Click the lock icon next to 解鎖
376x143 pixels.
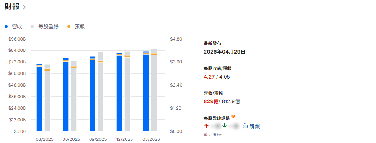click(245, 126)
